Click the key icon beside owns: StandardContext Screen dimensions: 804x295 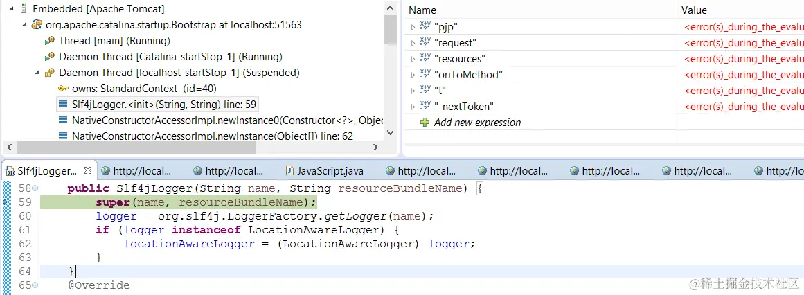(63, 88)
